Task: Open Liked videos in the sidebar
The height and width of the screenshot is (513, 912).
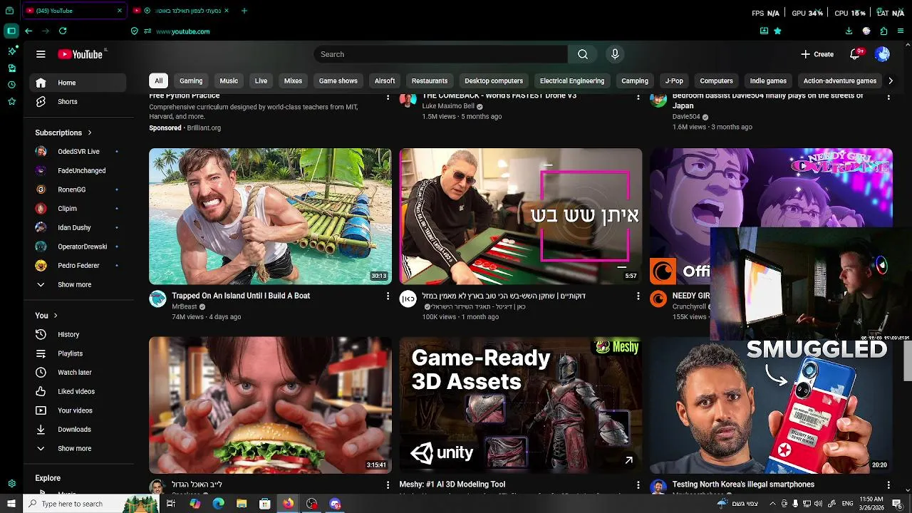Action: pyautogui.click(x=78, y=392)
